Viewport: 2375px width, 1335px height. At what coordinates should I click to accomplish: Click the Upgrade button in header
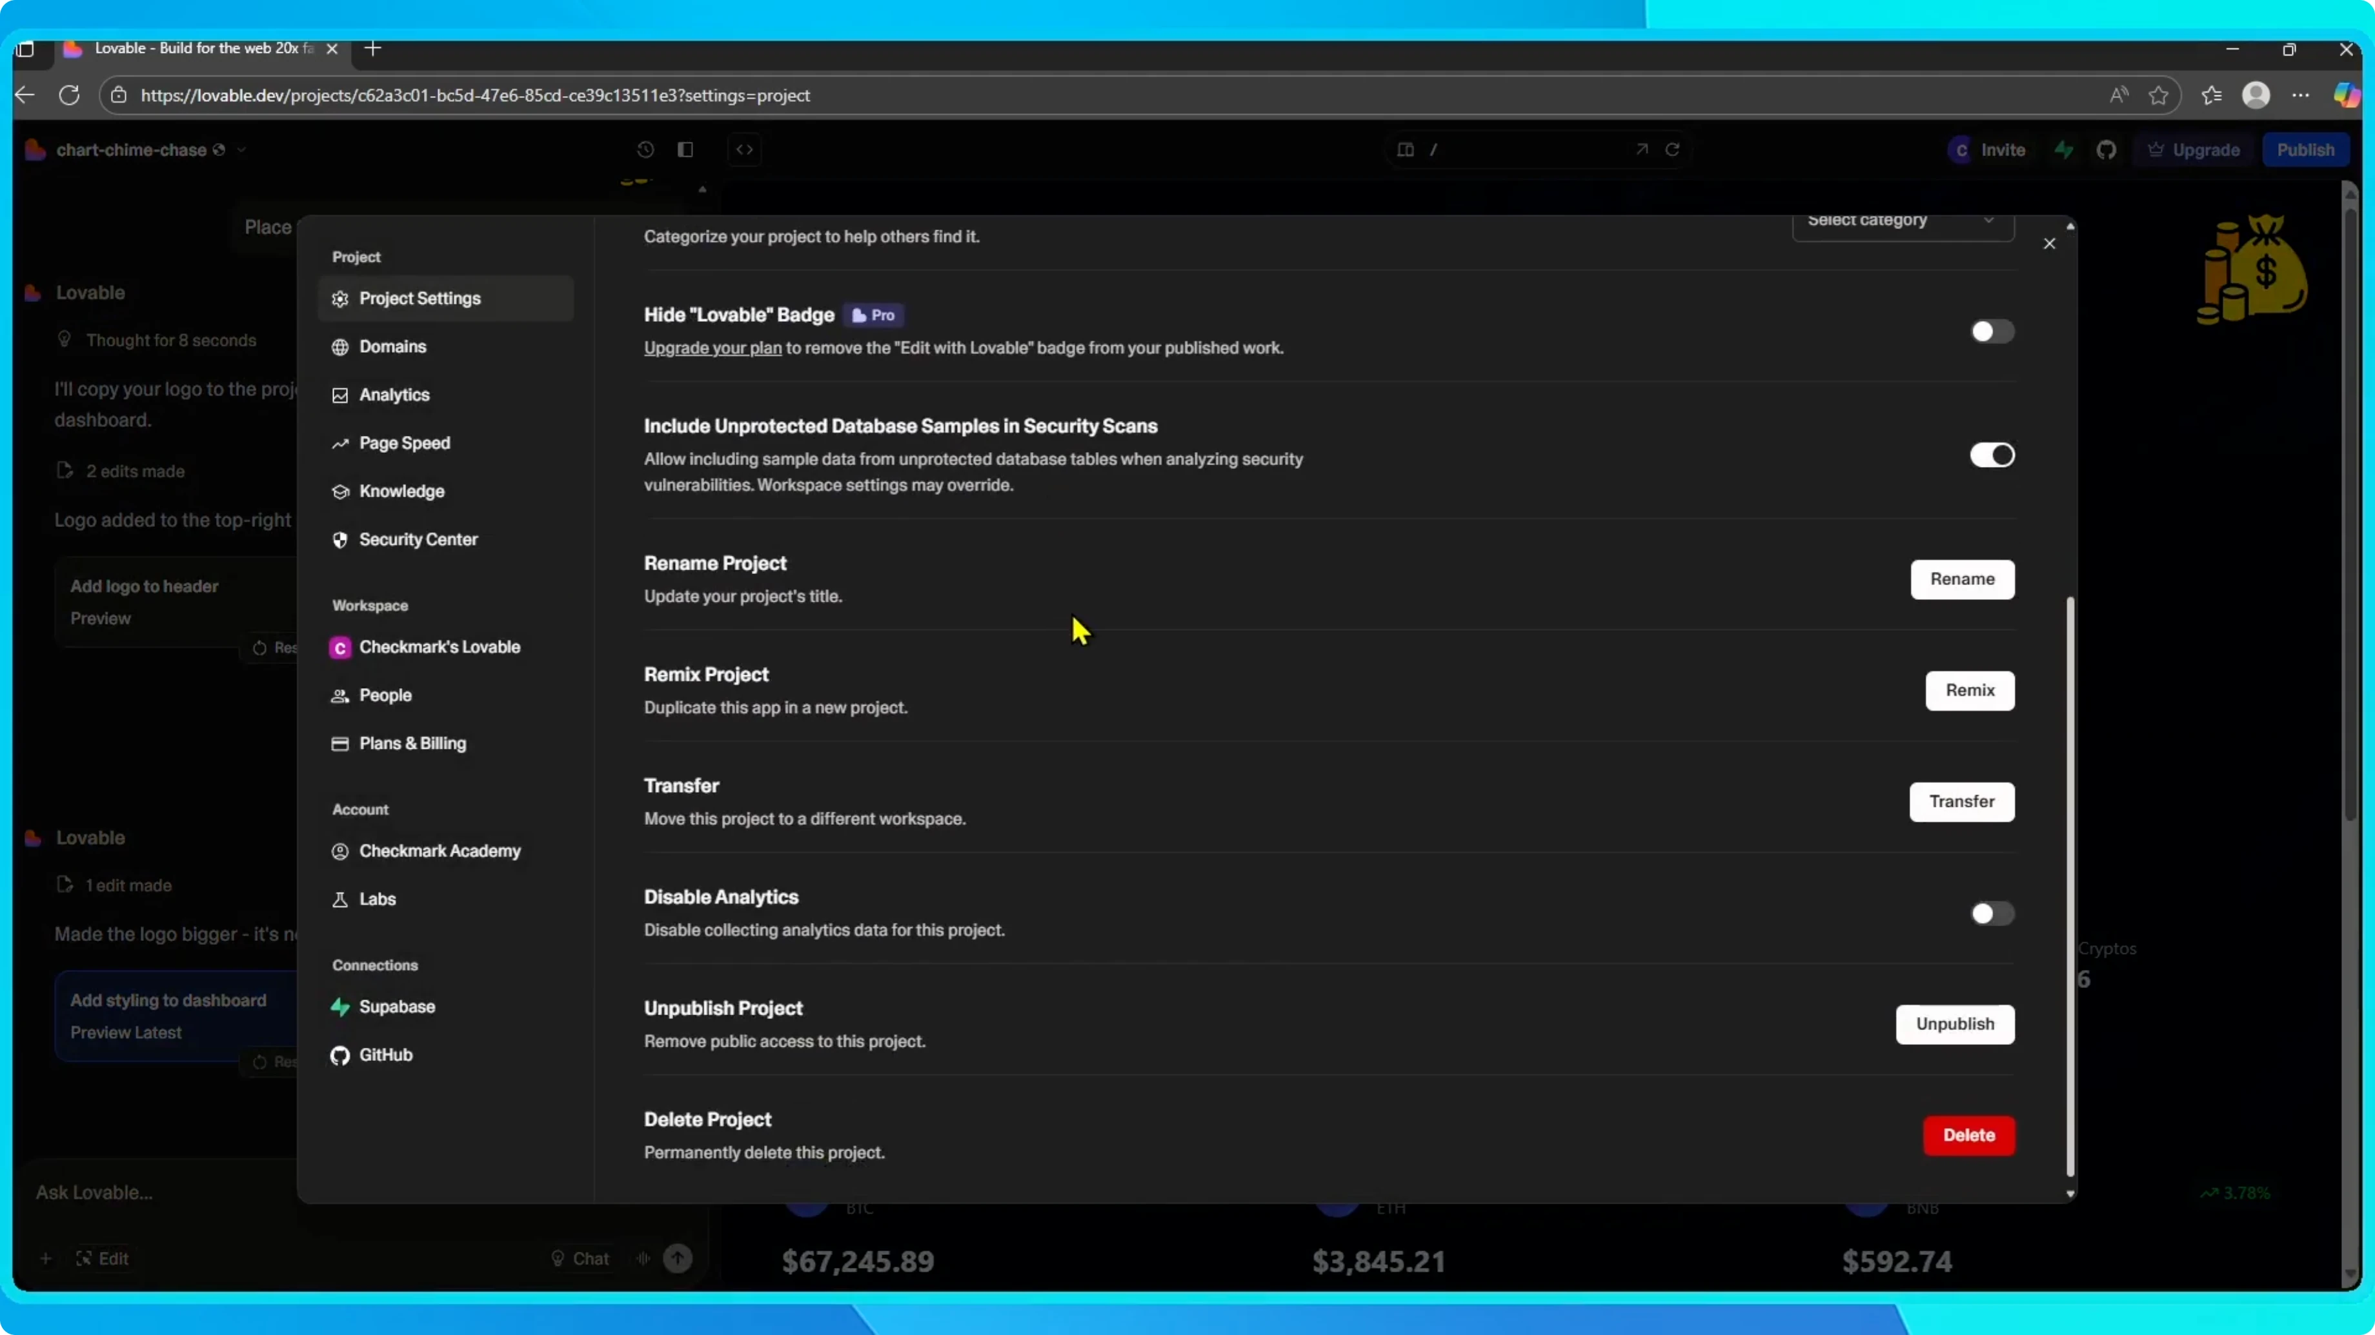click(x=2194, y=149)
